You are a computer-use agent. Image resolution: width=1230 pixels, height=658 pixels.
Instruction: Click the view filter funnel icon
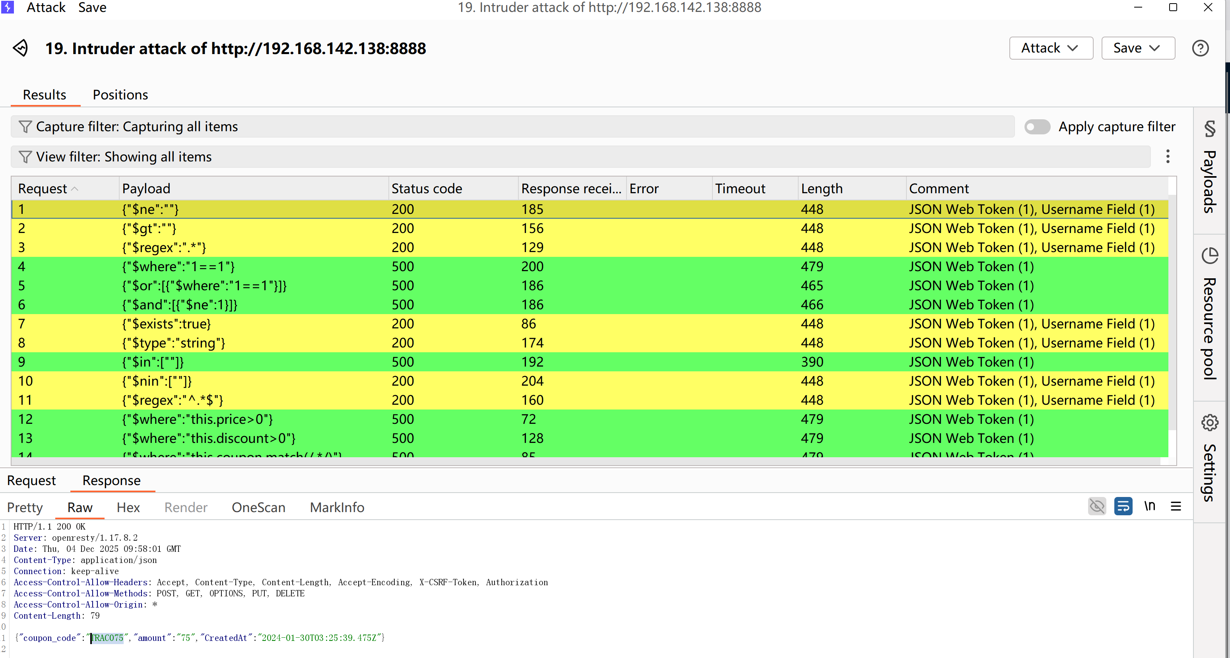click(x=25, y=157)
